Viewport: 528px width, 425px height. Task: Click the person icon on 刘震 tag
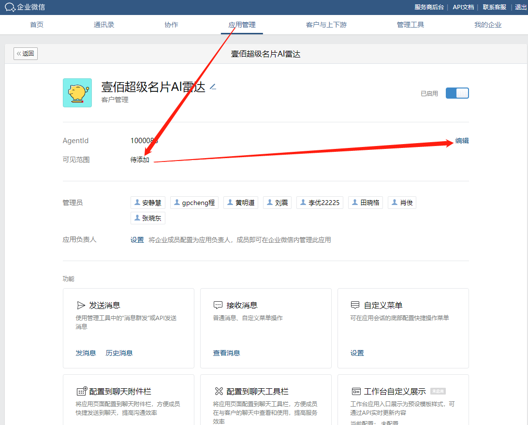(x=270, y=203)
